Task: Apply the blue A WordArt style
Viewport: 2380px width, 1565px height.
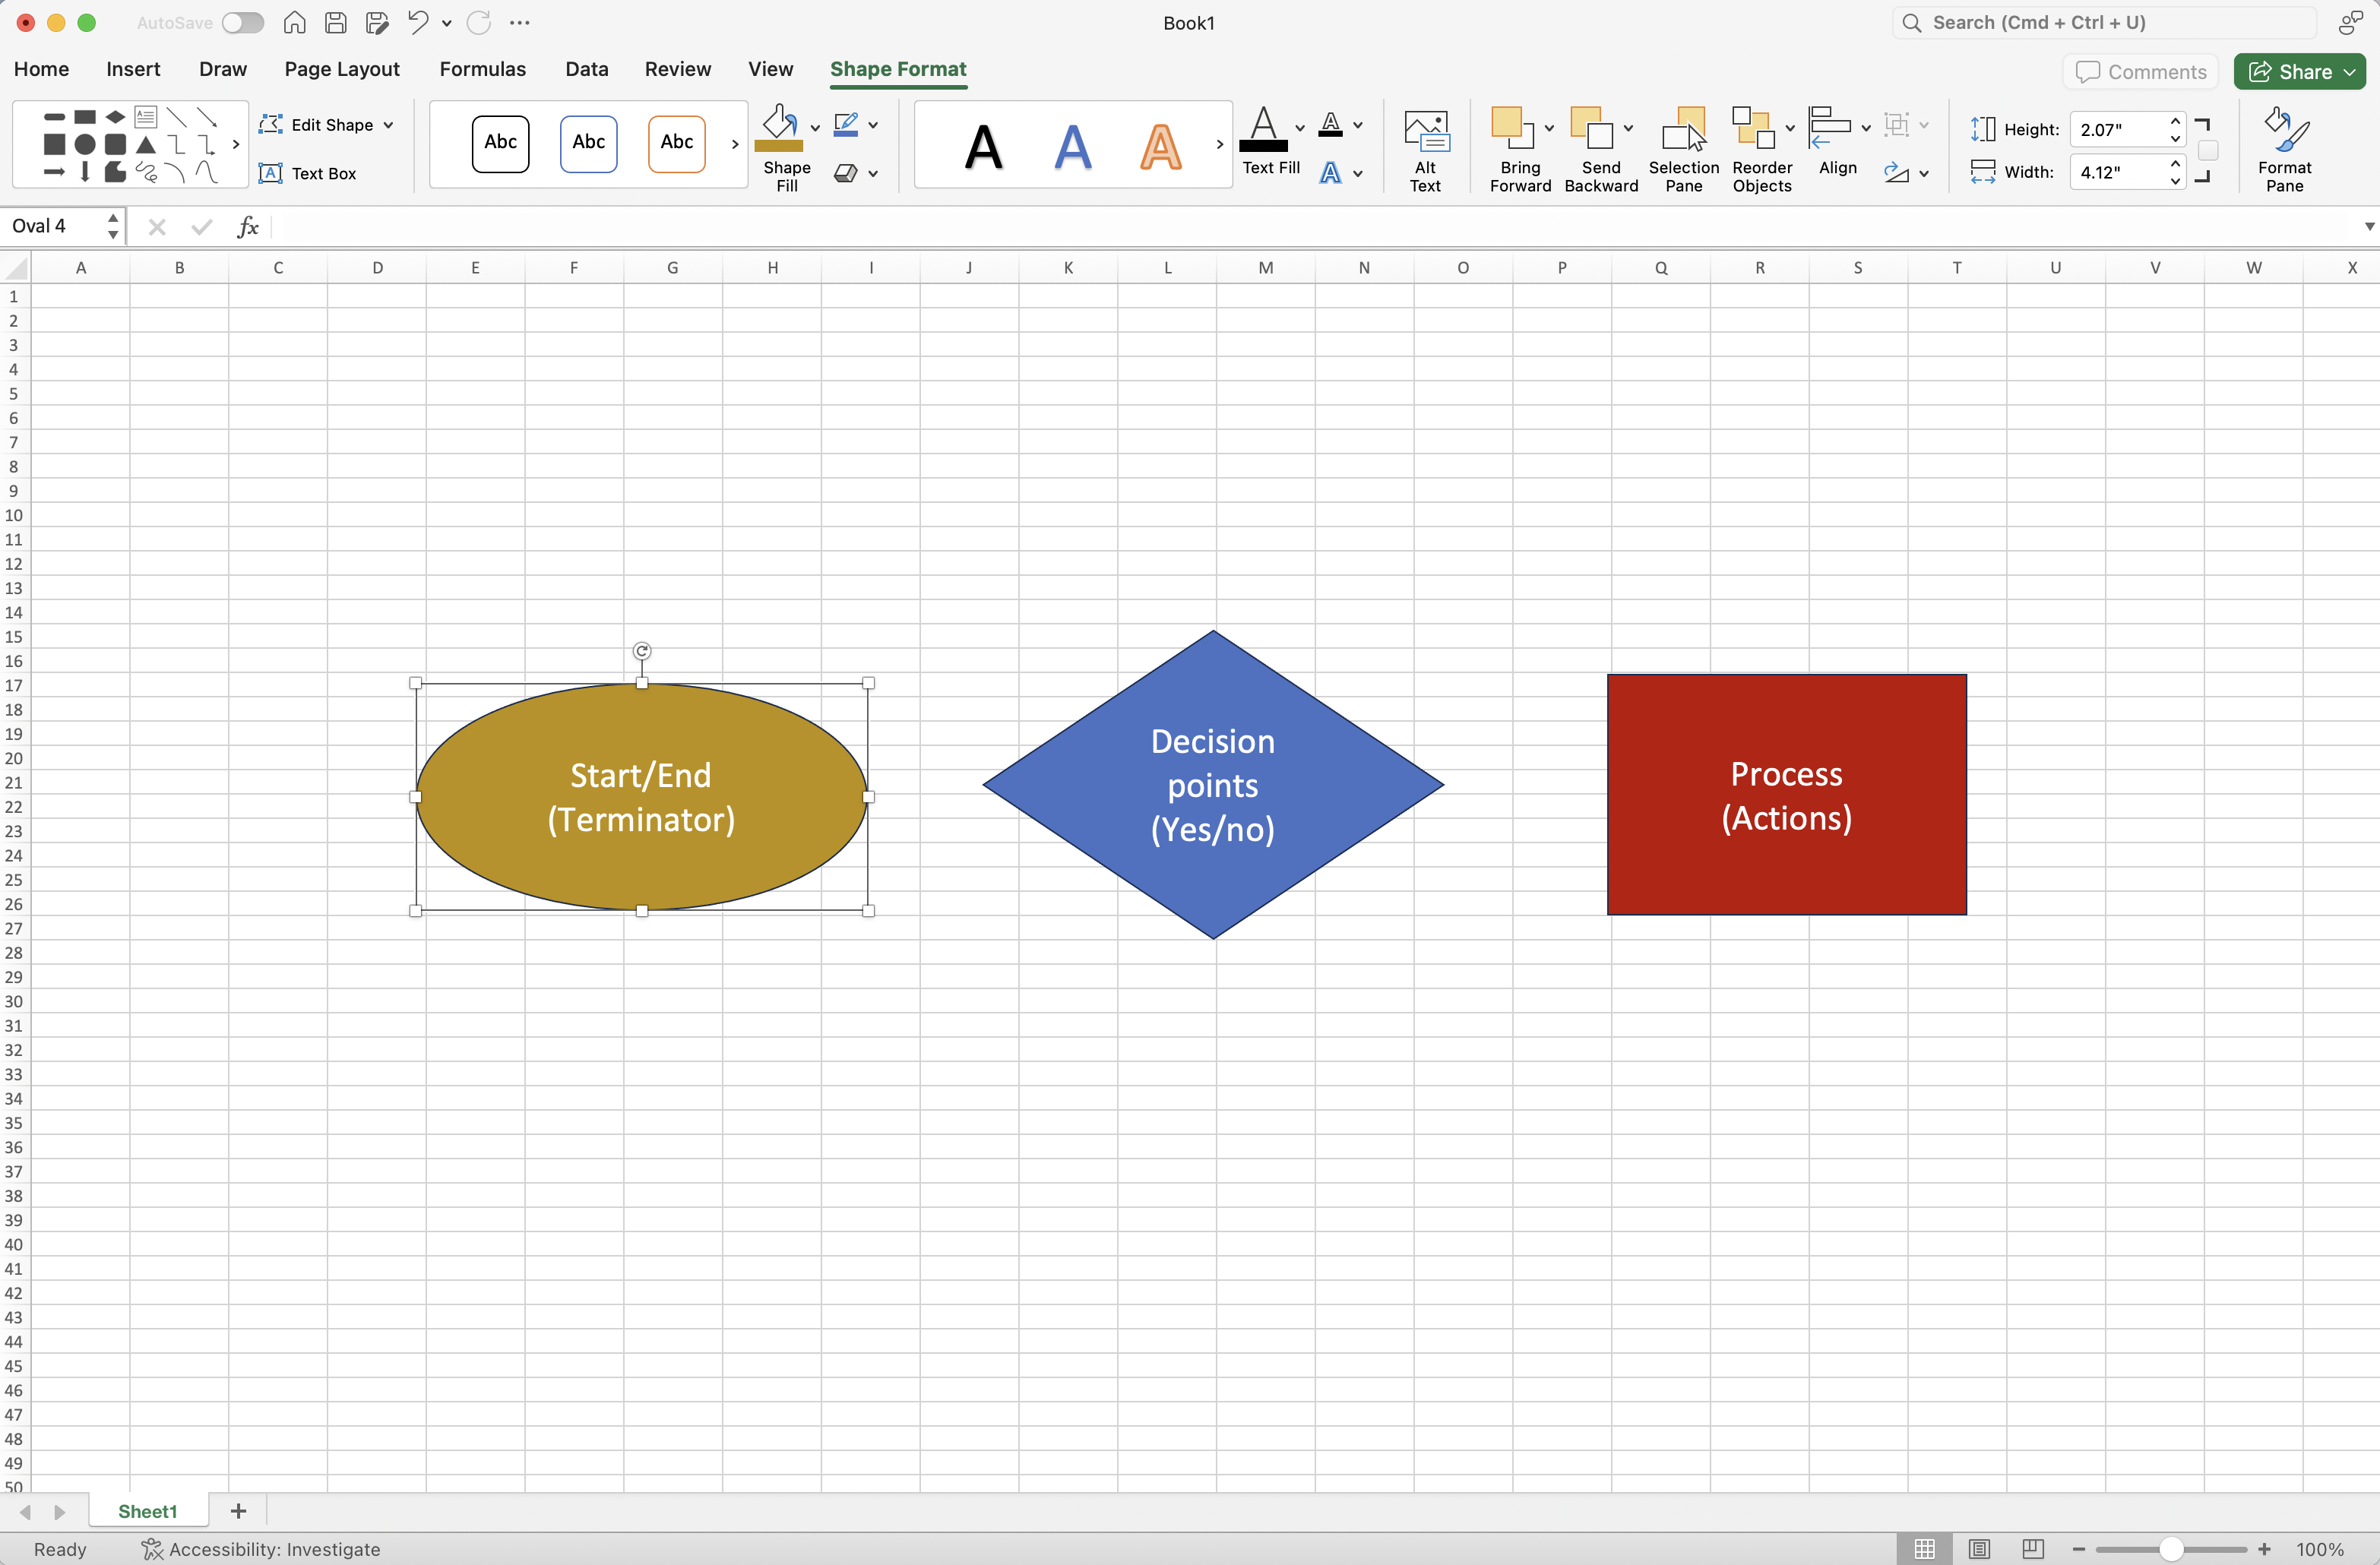Action: [x=1072, y=147]
